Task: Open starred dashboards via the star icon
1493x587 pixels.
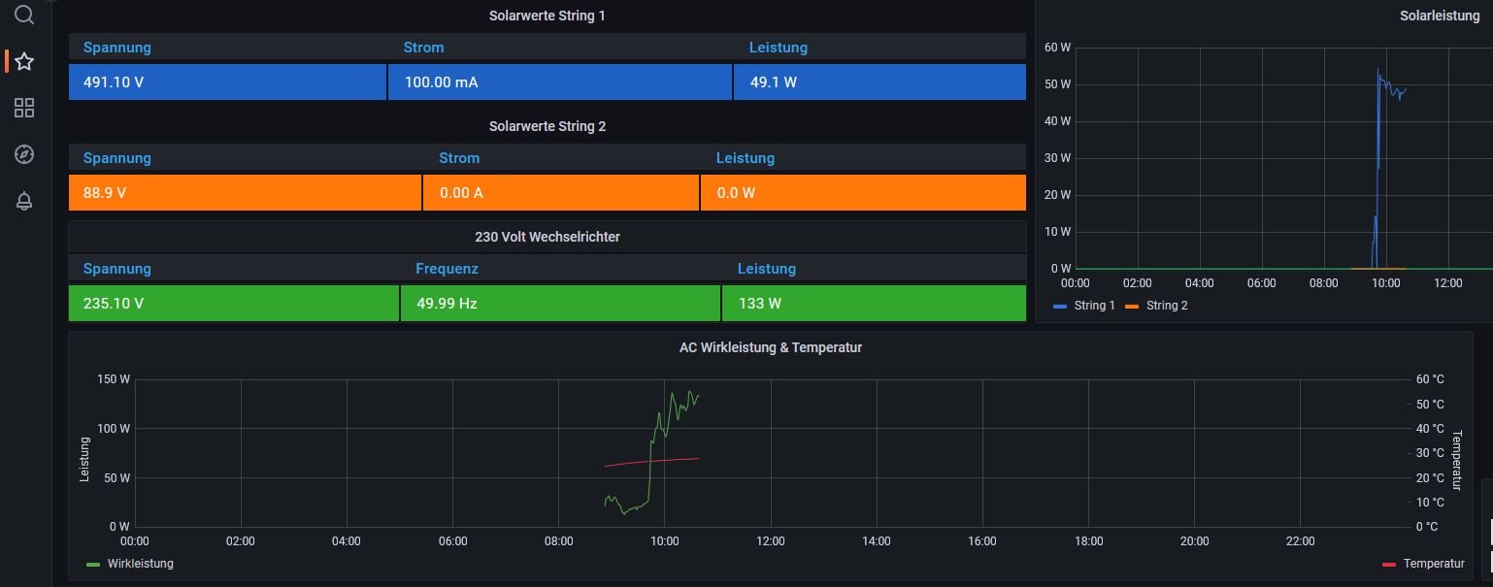Action: click(x=24, y=62)
